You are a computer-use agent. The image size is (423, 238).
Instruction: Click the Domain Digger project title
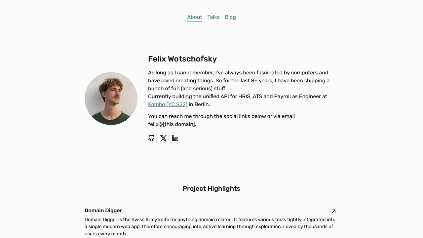coord(103,211)
